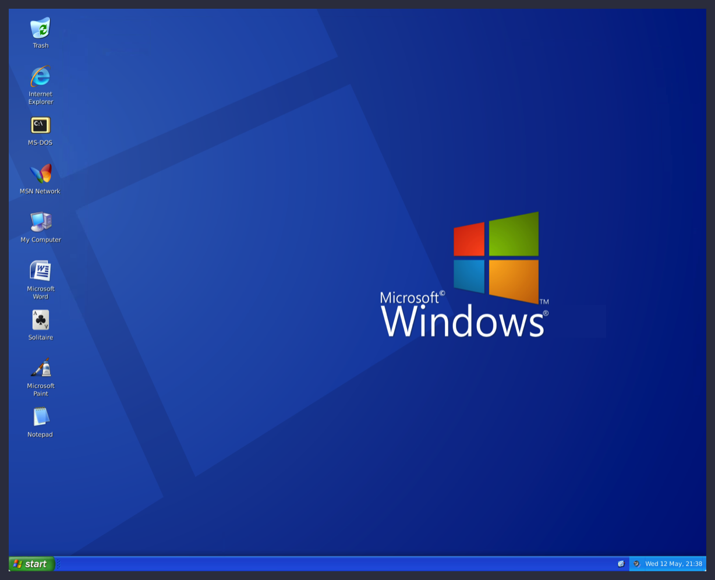Image resolution: width=715 pixels, height=580 pixels.
Task: Click the taskbar clock showing 21:38
Action: [x=674, y=564]
